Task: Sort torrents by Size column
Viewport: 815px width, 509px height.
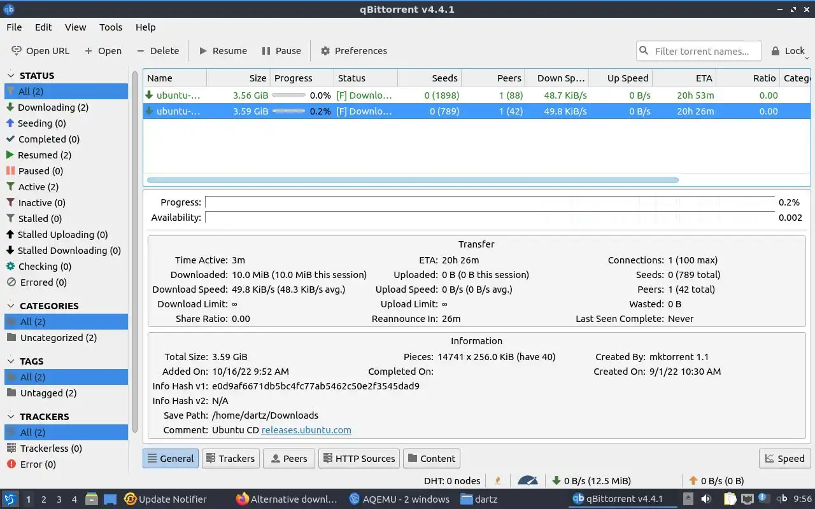Action: [x=238, y=78]
